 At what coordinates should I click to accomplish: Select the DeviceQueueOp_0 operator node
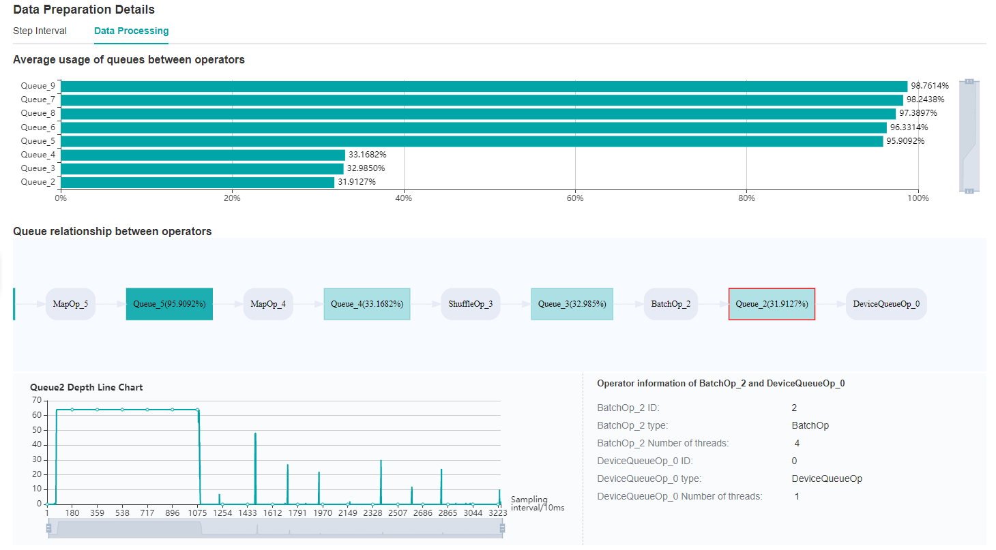tap(886, 304)
